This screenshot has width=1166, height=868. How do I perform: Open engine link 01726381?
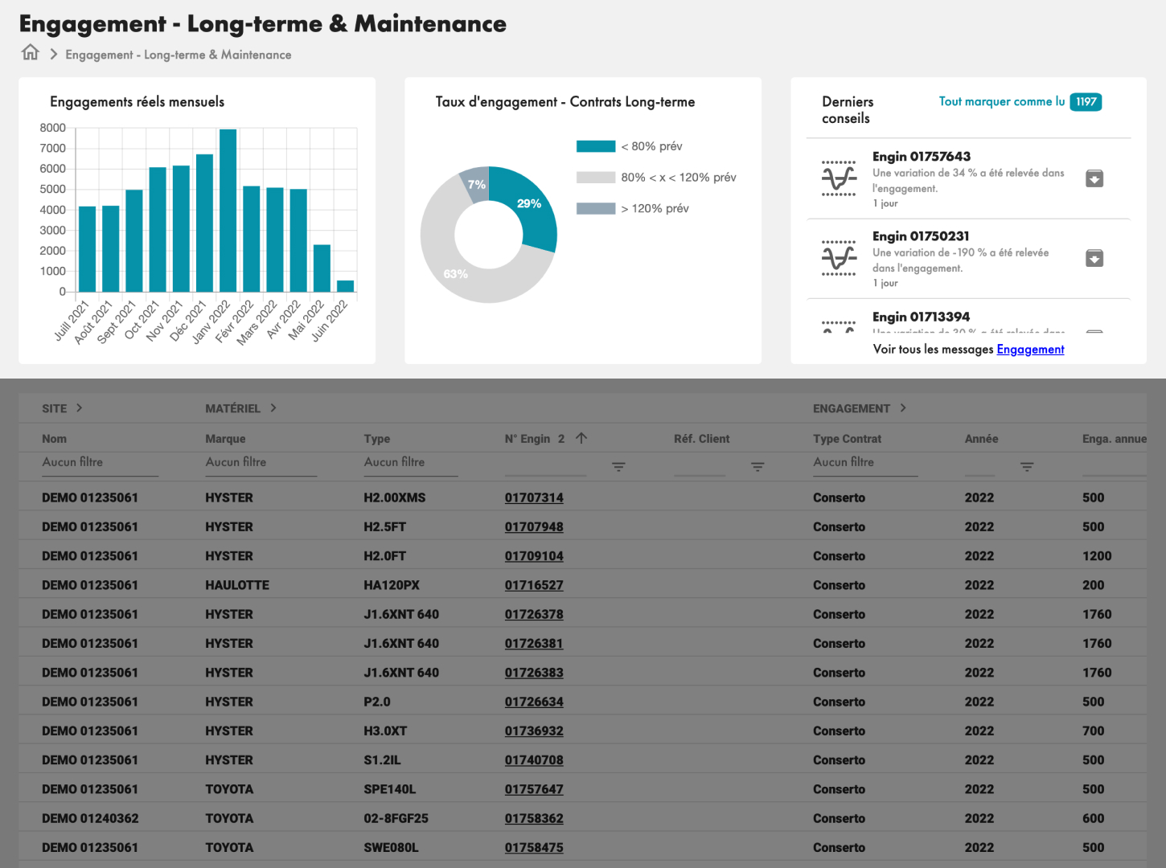[534, 644]
